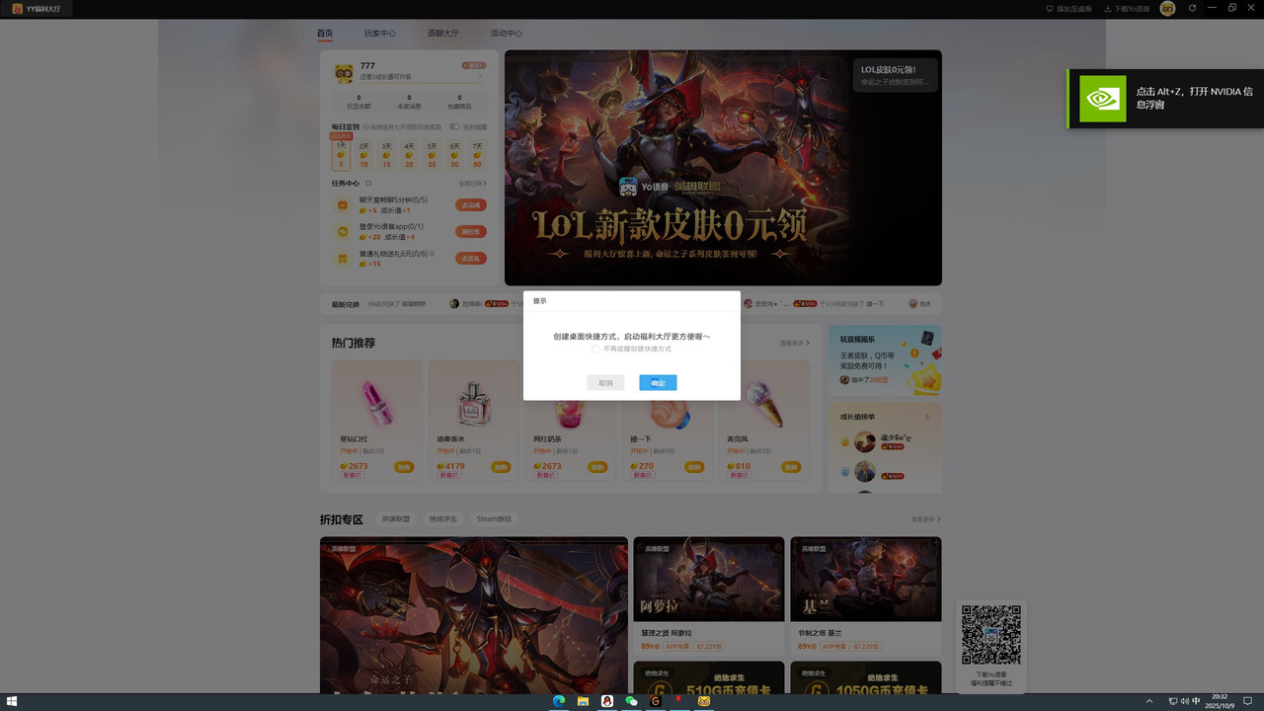This screenshot has height=711, width=1264.
Task: Click 领任务 for 登录Yo语音app task
Action: pyautogui.click(x=471, y=232)
